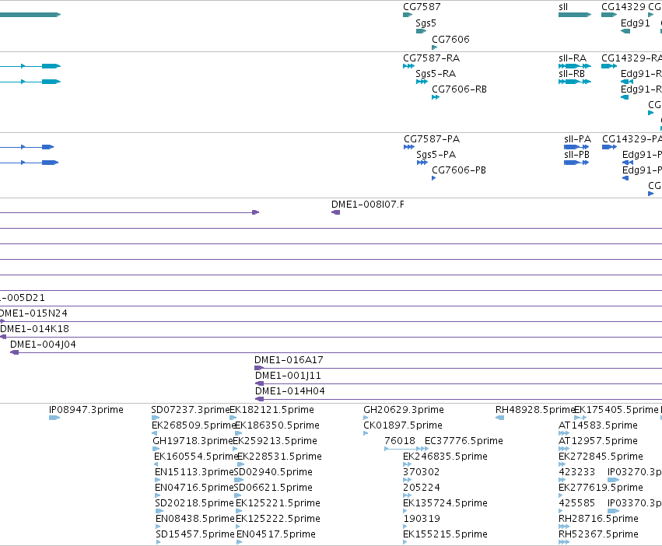Click clone DME1-001J11
Screen dimensions: 662x546
288,376
